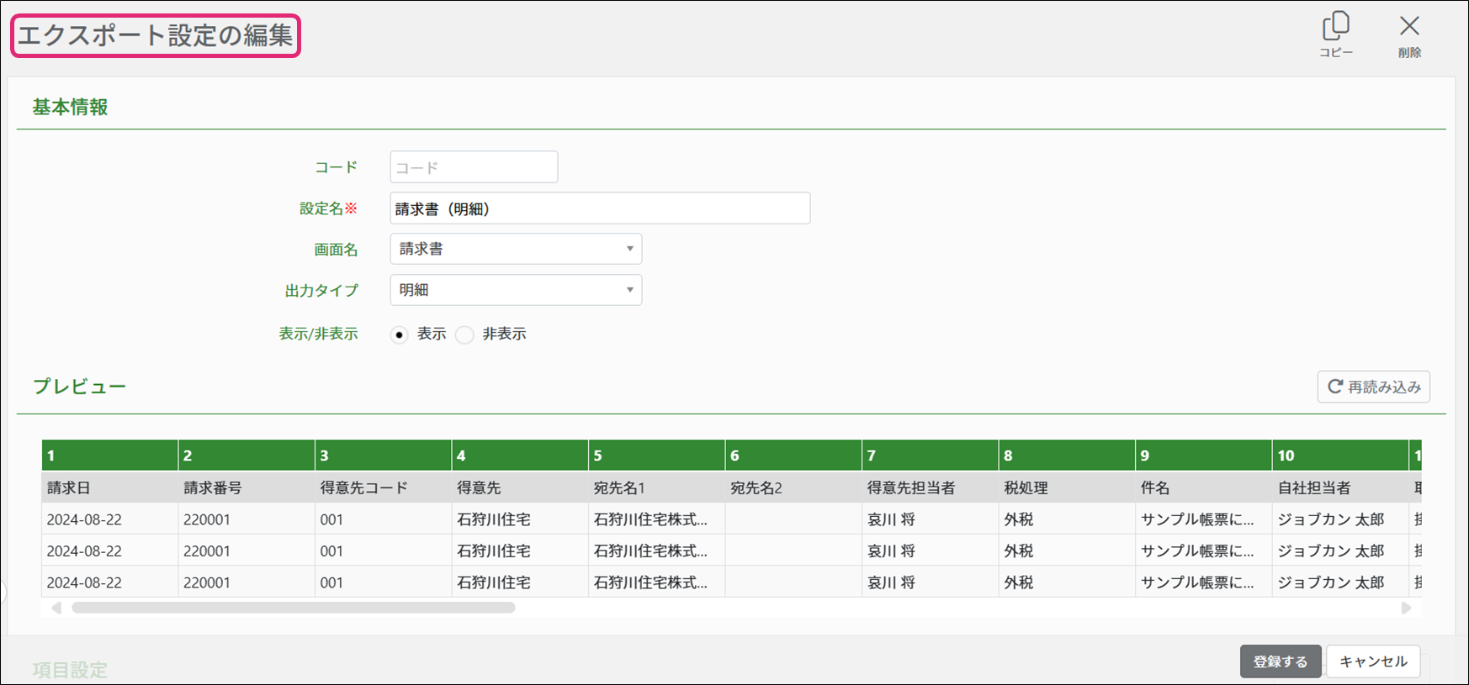Click the キャンセル button
The image size is (1469, 685).
tap(1373, 661)
